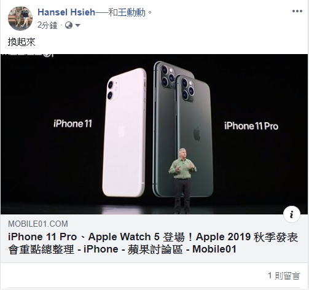309x290 pixels.
Task: View the '1 則留言' comments
Action: [x=284, y=276]
